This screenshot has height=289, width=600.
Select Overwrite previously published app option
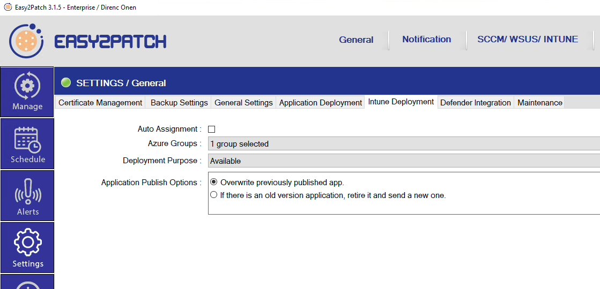[214, 182]
